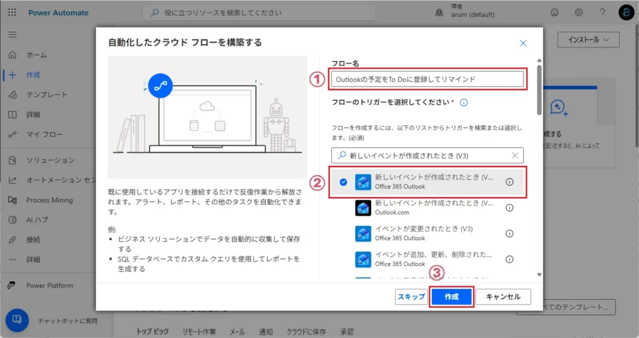Click the Home icon in sidebar
The height and width of the screenshot is (338, 639).
coord(12,55)
